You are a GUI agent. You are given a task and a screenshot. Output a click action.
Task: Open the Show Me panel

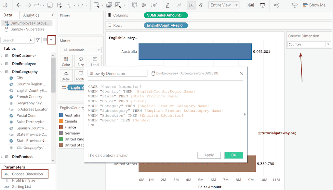pyautogui.click(x=314, y=5)
